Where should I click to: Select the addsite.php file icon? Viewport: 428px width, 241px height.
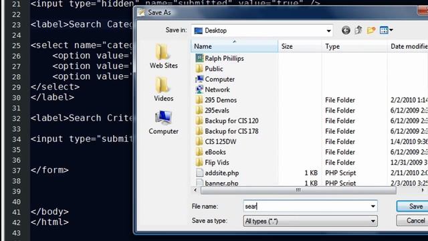pyautogui.click(x=199, y=173)
